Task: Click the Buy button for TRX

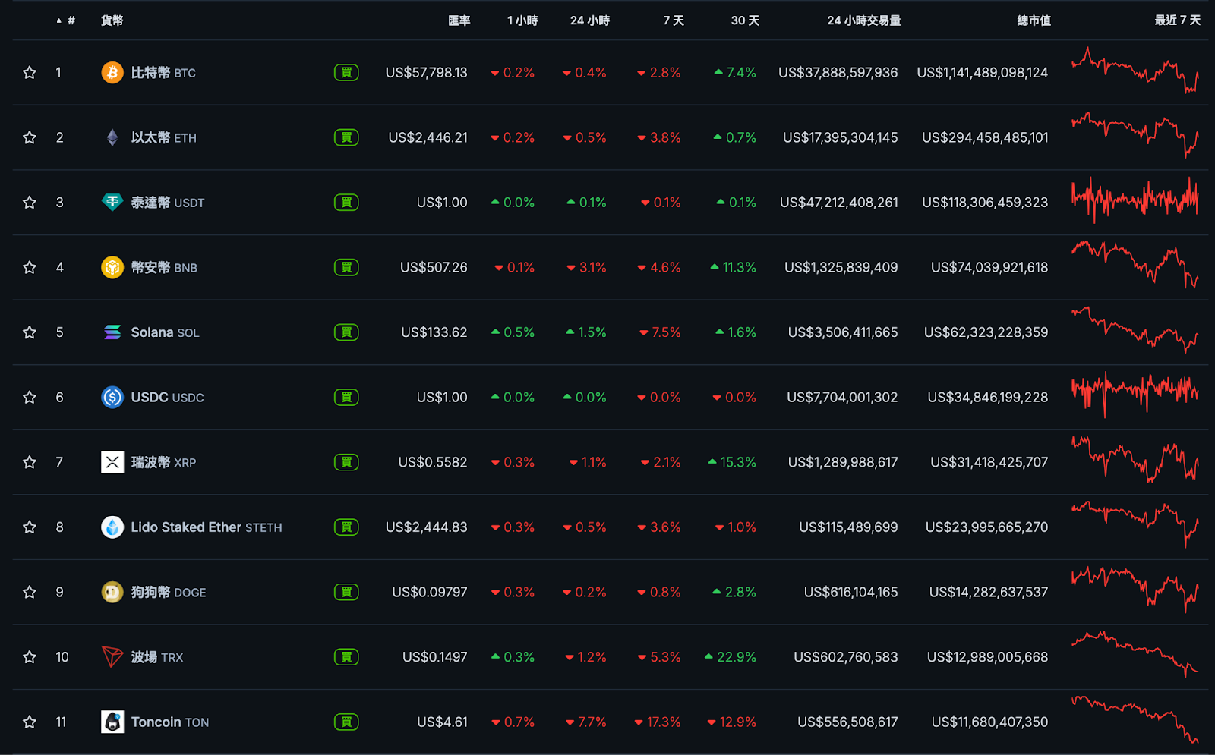Action: coord(346,656)
